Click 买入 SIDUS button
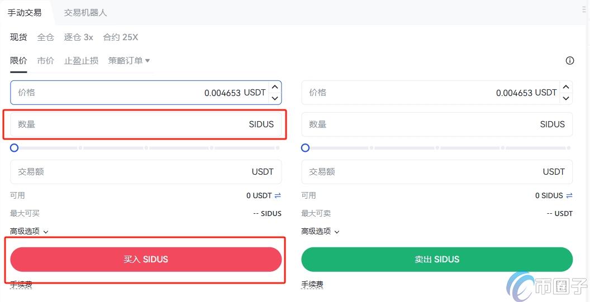Image resolution: width=590 pixels, height=302 pixels. pyautogui.click(x=146, y=259)
